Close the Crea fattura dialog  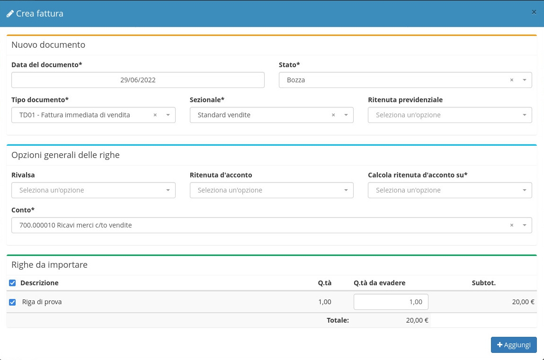[534, 12]
